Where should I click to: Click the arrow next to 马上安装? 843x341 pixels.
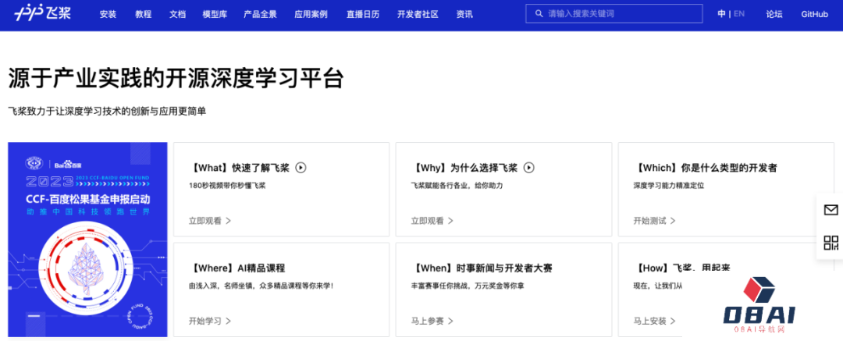(x=673, y=321)
